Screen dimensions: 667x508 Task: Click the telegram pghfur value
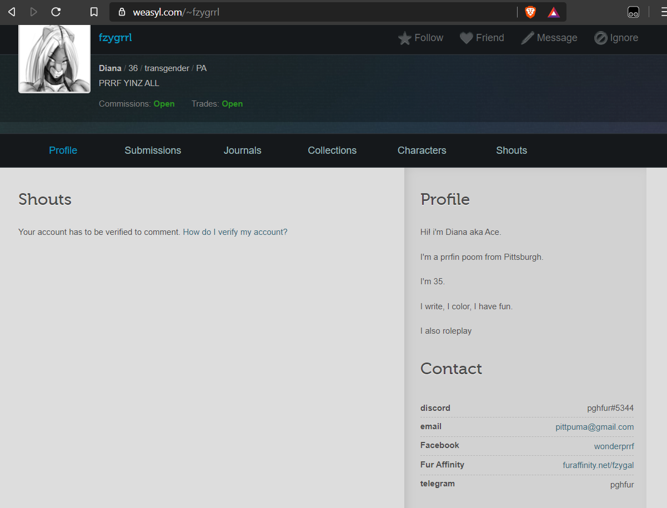pyautogui.click(x=622, y=485)
